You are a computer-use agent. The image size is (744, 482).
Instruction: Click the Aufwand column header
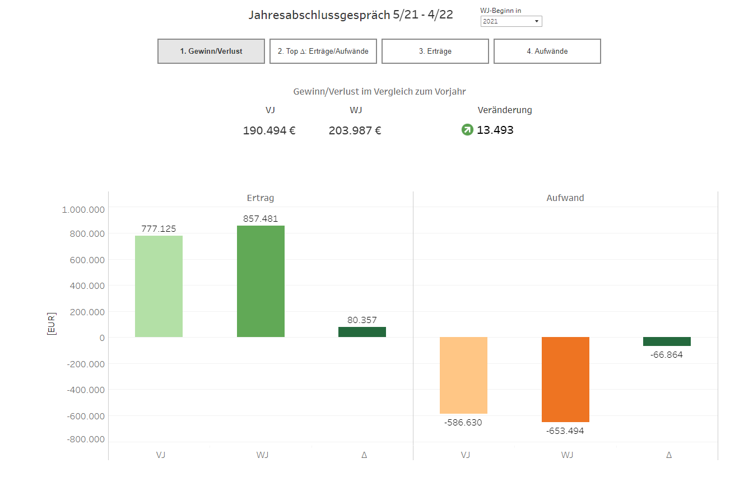[565, 198]
